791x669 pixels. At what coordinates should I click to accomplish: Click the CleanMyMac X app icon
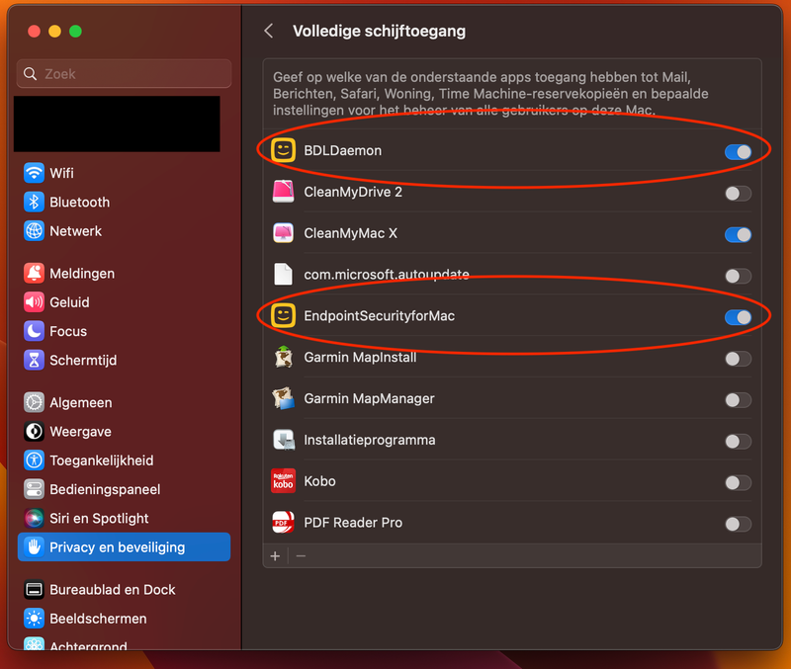point(283,233)
